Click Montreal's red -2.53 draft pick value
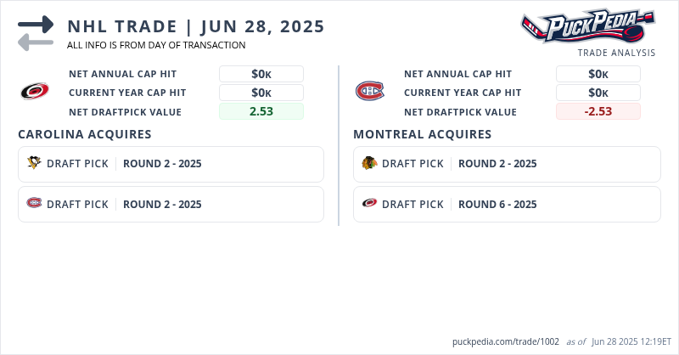The width and height of the screenshot is (679, 355). point(598,111)
